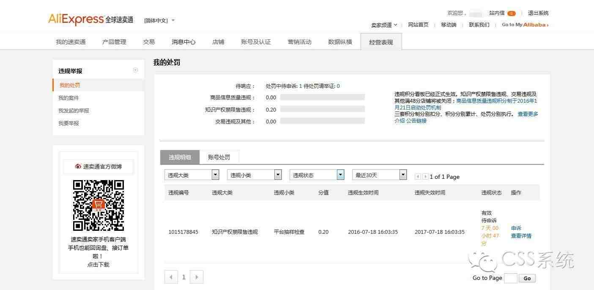Image resolution: width=594 pixels, height=290 pixels.
Task: Select the 经营表现 tab
Action: [x=381, y=42]
